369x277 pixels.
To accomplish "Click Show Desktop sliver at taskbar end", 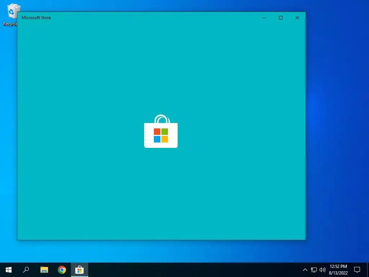I will tap(368, 270).
